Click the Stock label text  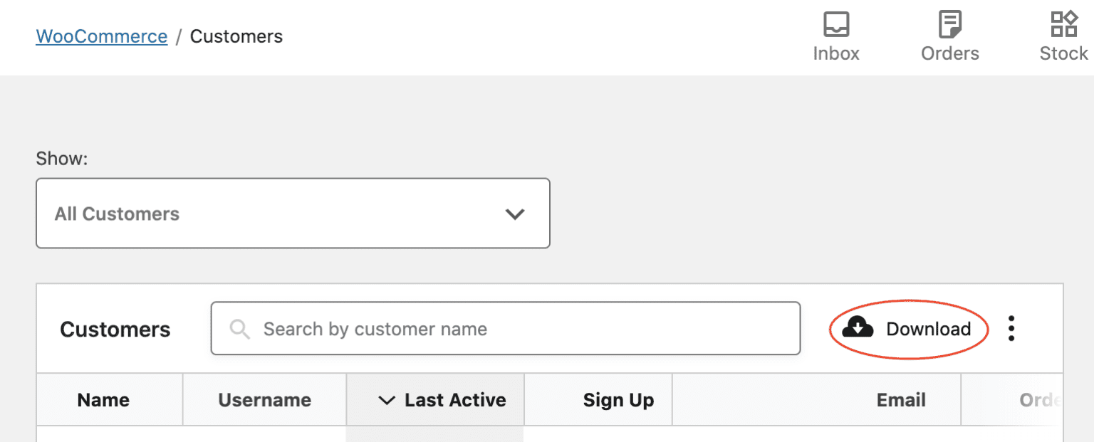[x=1064, y=53]
